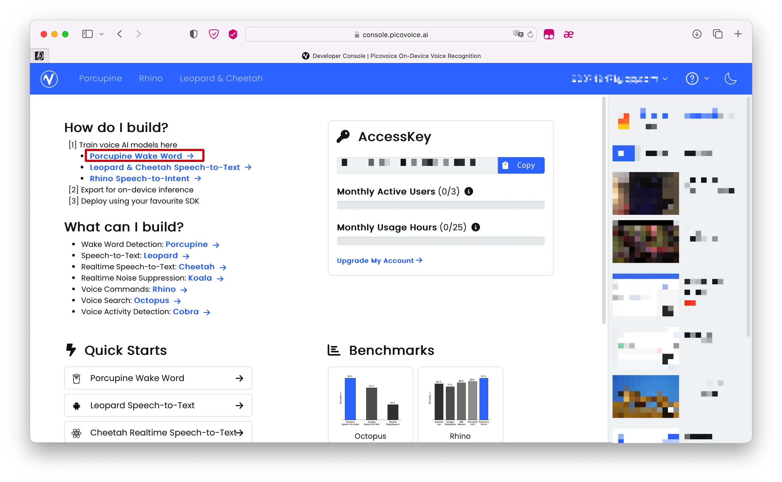Go back to the previous page
This screenshot has width=782, height=482.
pos(120,34)
